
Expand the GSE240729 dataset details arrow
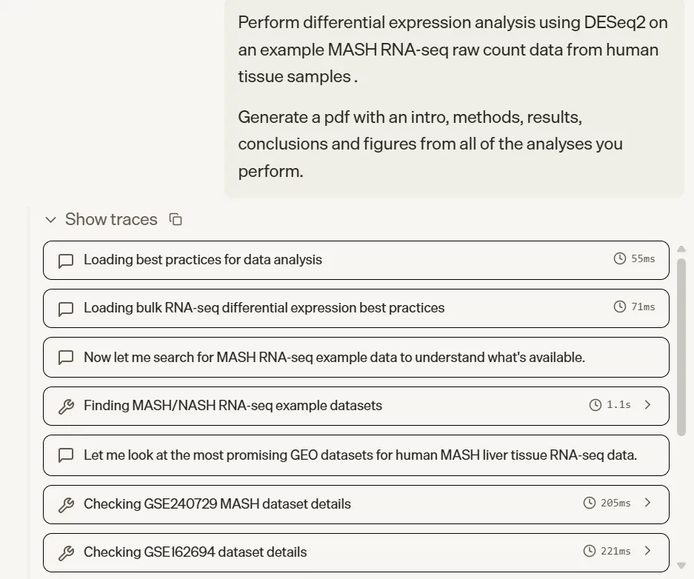tap(648, 503)
